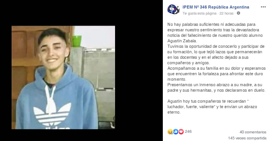Open IPEM Nº 346 República Argentina page

click(216, 7)
